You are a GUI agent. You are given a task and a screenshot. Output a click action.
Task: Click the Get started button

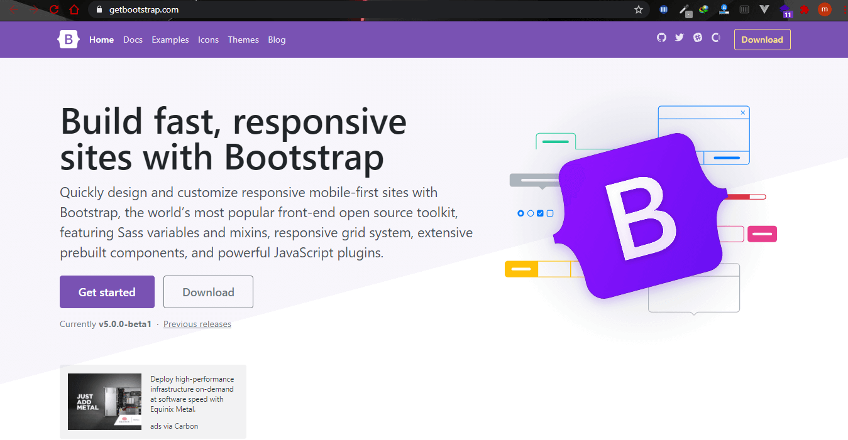pyautogui.click(x=106, y=292)
